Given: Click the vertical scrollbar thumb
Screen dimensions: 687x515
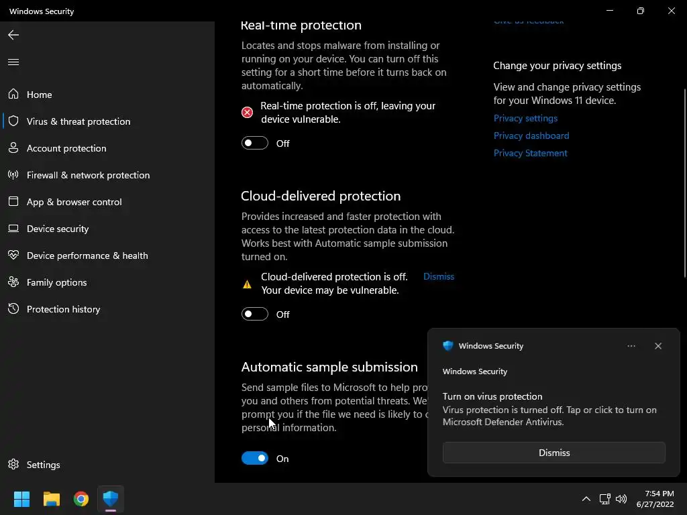Looking at the screenshot, I should pyautogui.click(x=685, y=182).
